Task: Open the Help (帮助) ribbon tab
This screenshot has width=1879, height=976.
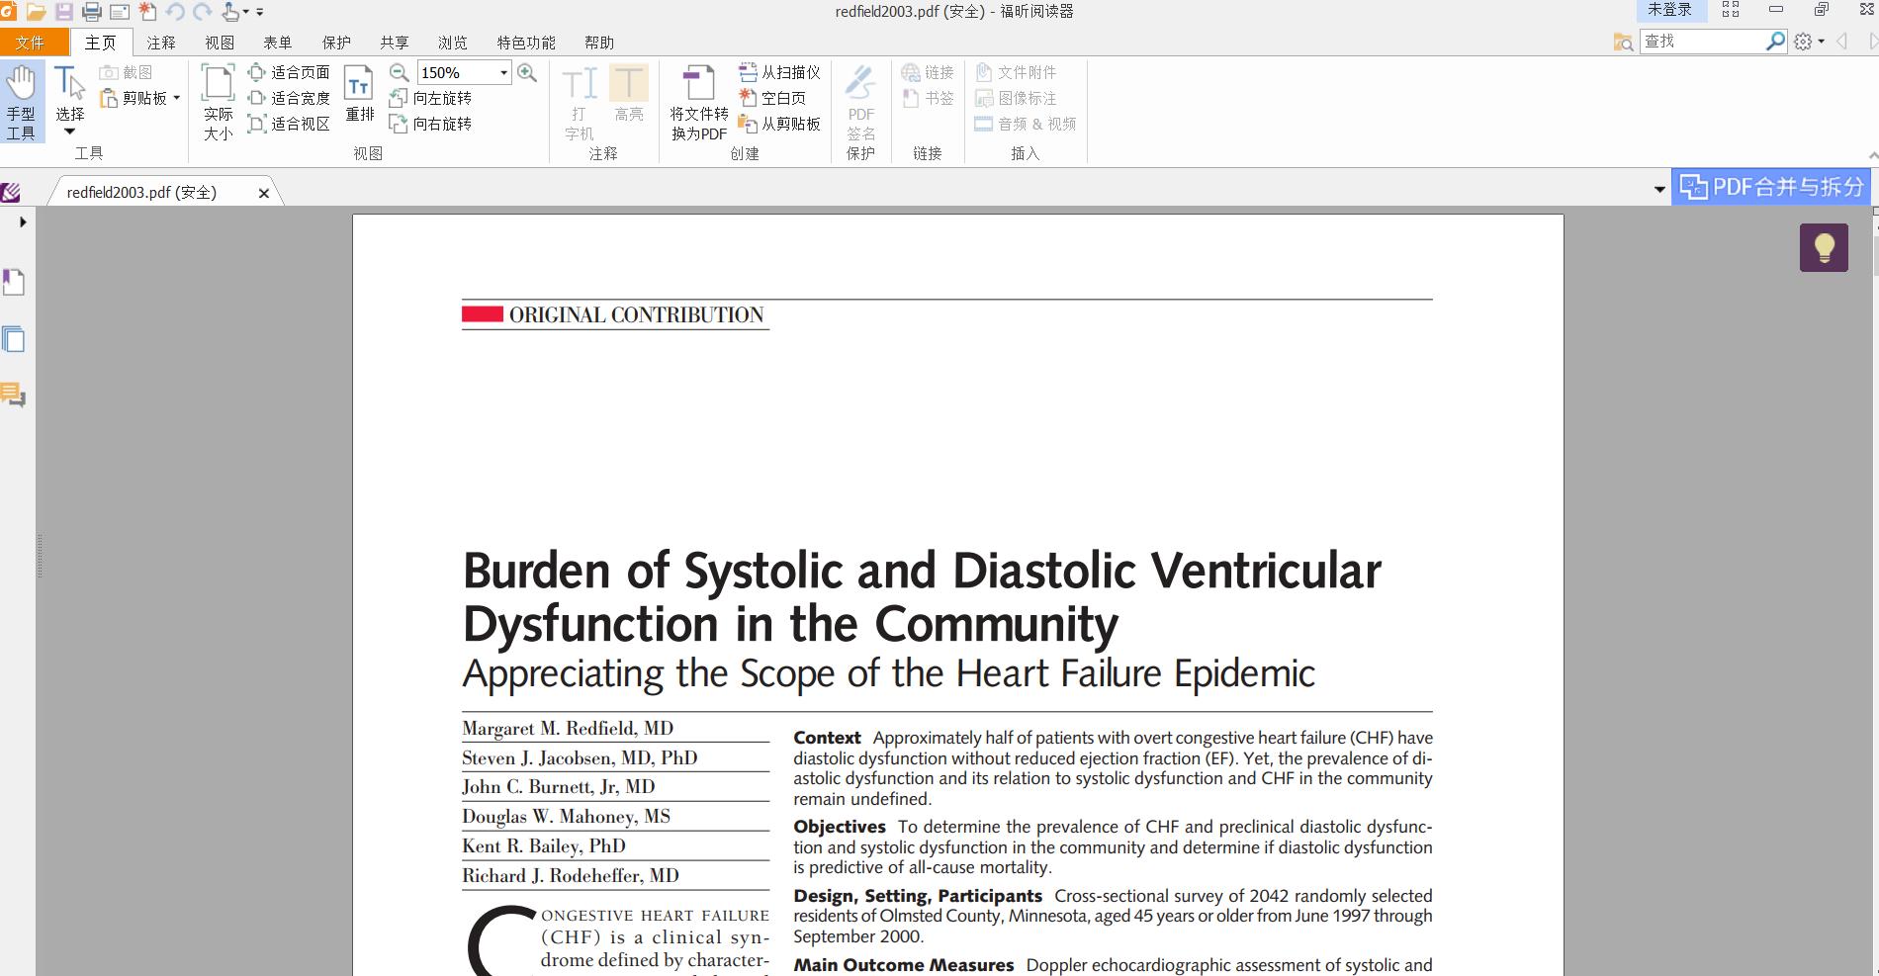Action: click(x=599, y=43)
